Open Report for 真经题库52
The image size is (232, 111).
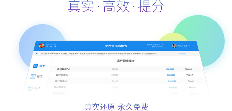point(191,81)
